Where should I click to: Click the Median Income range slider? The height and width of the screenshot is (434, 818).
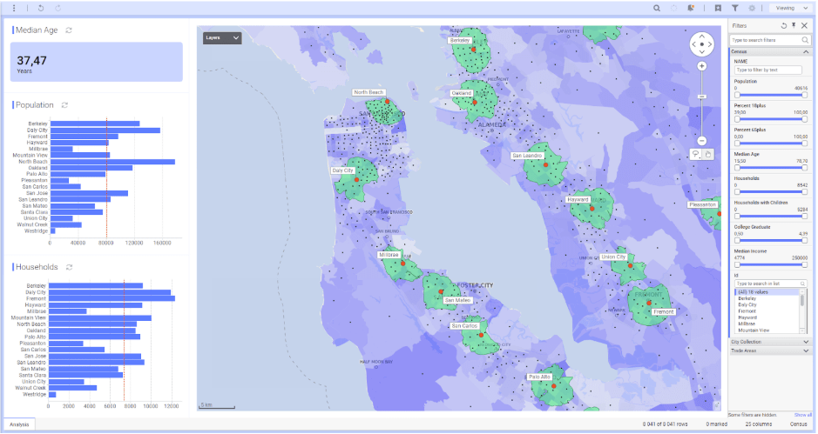coord(771,264)
